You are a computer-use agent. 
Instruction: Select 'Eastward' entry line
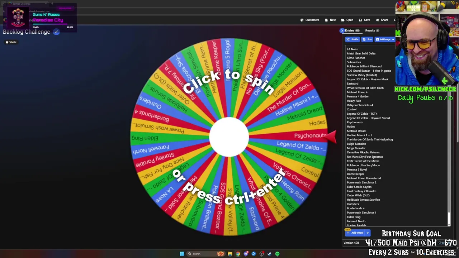[x=352, y=83]
